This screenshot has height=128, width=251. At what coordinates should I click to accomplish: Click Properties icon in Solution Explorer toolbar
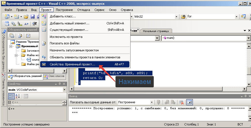point(12,36)
